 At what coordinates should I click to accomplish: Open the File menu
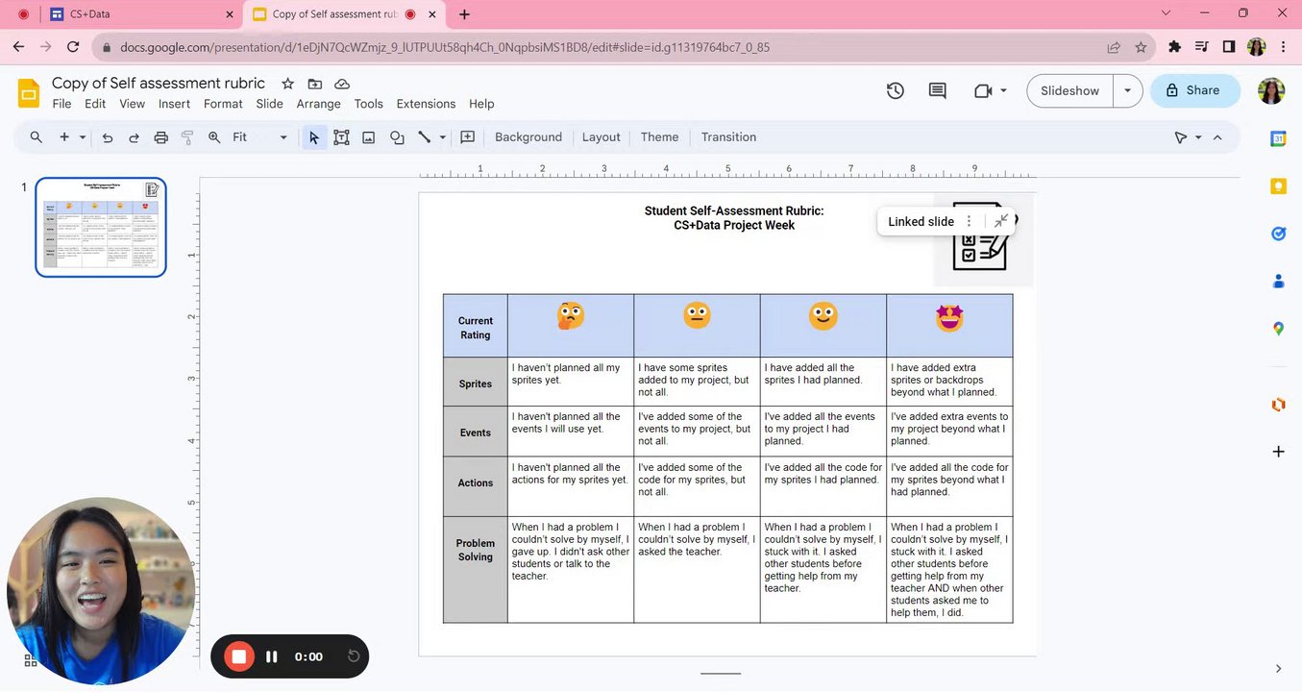click(61, 104)
